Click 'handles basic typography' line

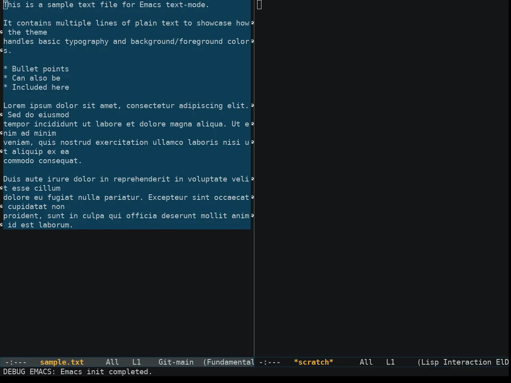[x=126, y=41]
